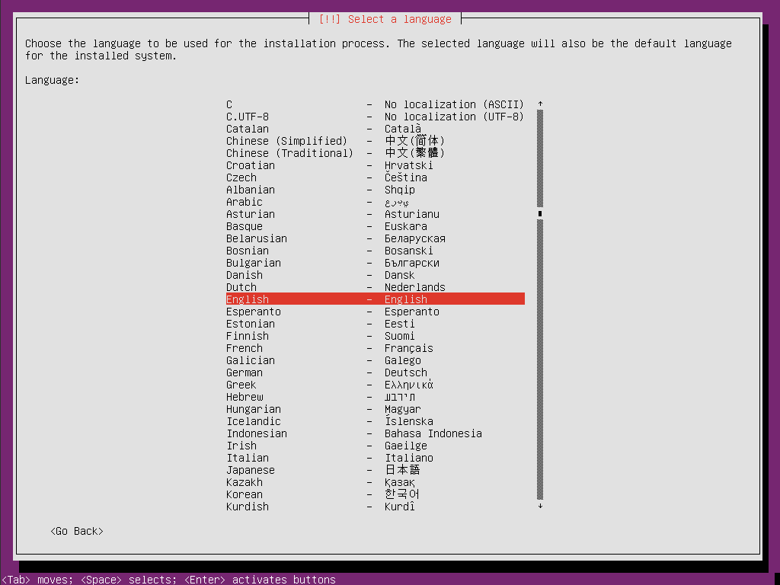
Task: Choose Indonesian language row
Action: (x=375, y=433)
